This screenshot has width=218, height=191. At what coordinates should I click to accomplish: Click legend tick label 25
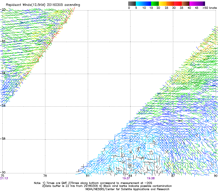click(x=166, y=8)
